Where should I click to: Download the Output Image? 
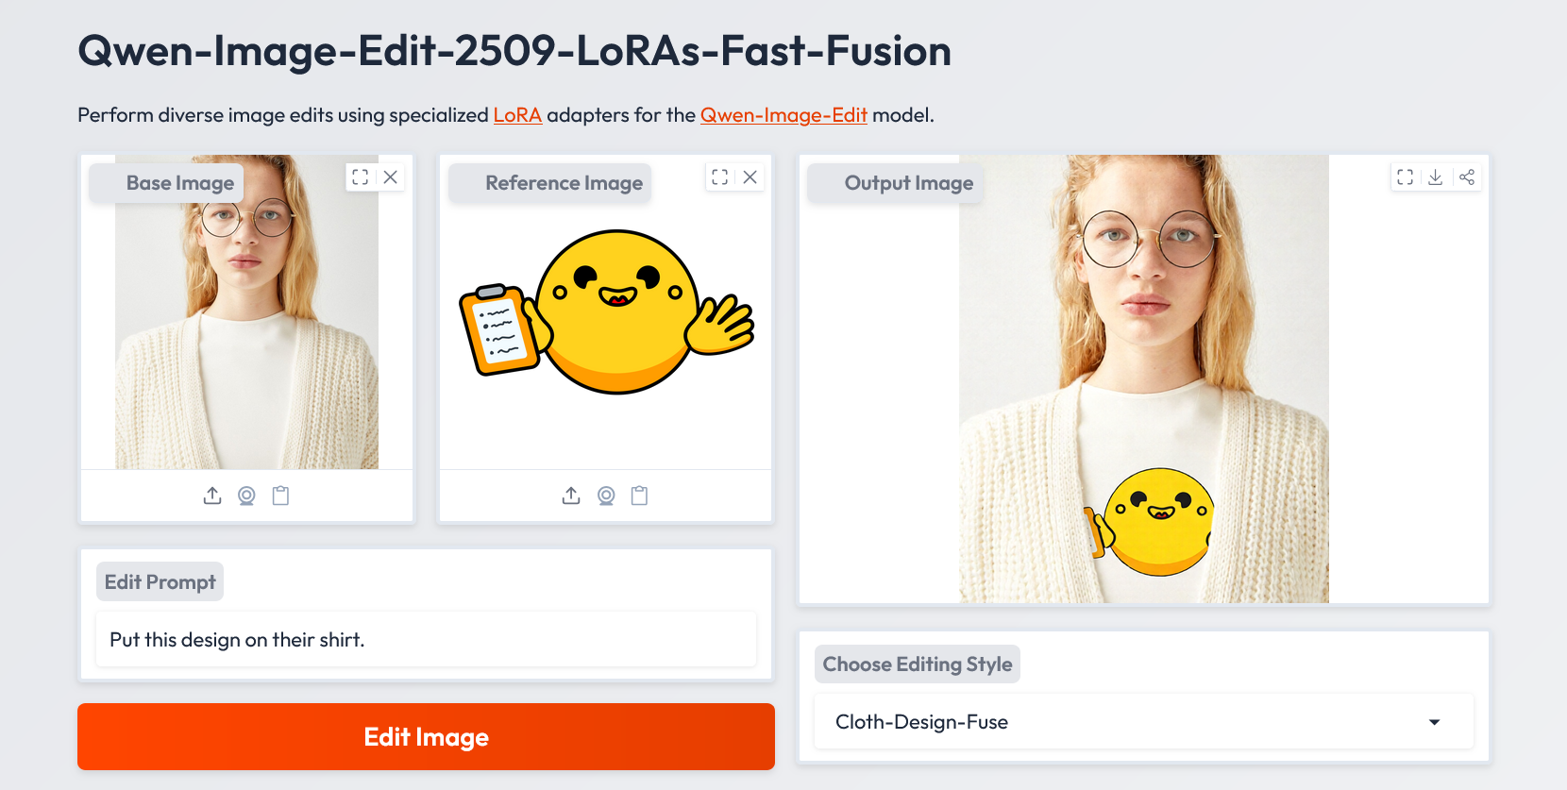tap(1435, 177)
